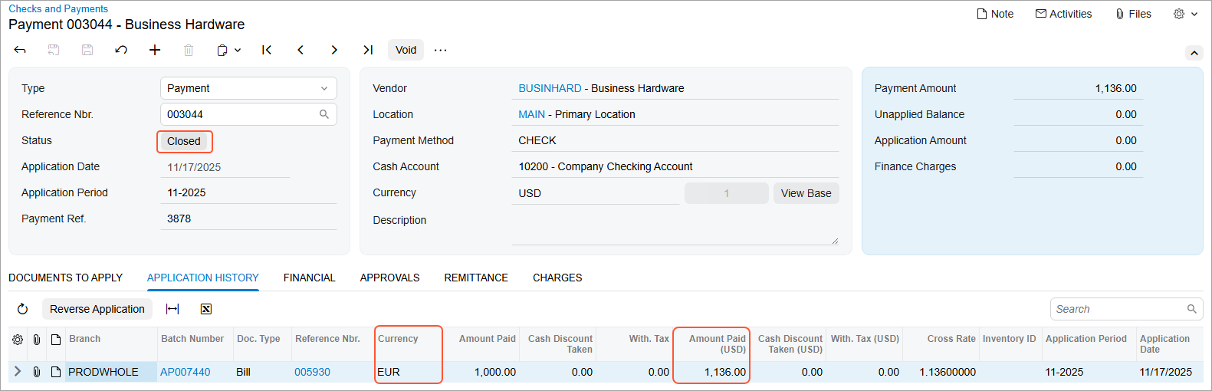Open the settings gear menu

[x=1185, y=14]
